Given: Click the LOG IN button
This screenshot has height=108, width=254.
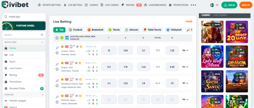Looking at the screenshot, I should tap(229, 5).
